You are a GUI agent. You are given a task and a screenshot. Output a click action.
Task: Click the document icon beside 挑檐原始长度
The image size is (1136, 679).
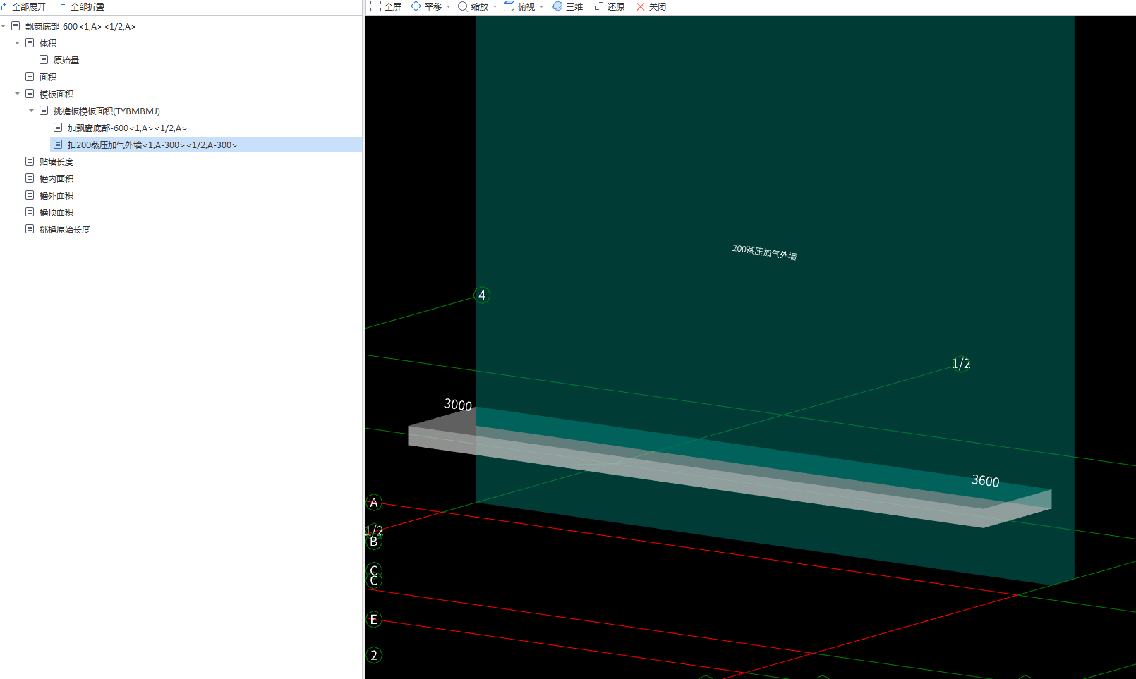[30, 229]
